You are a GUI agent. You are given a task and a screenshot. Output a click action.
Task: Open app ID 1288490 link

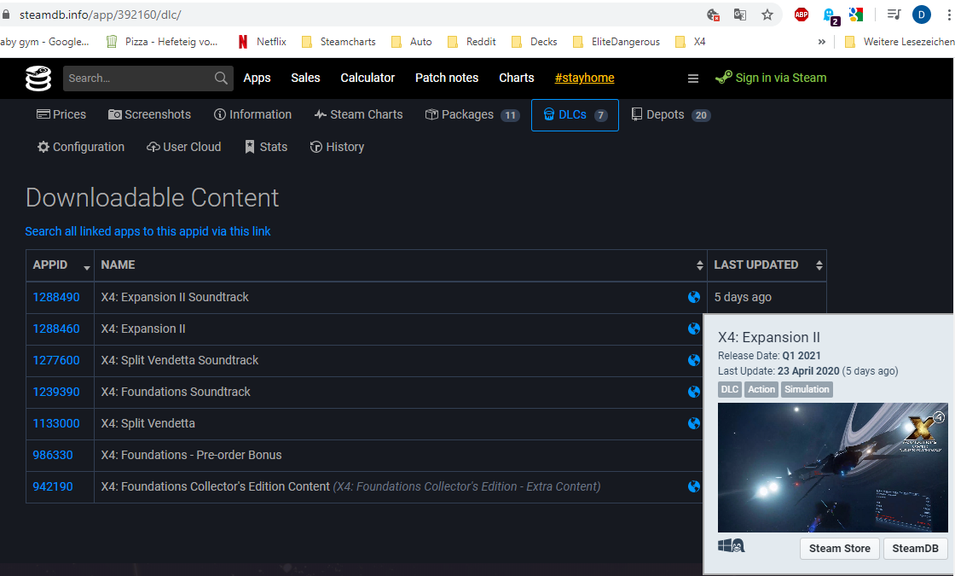pyautogui.click(x=56, y=297)
